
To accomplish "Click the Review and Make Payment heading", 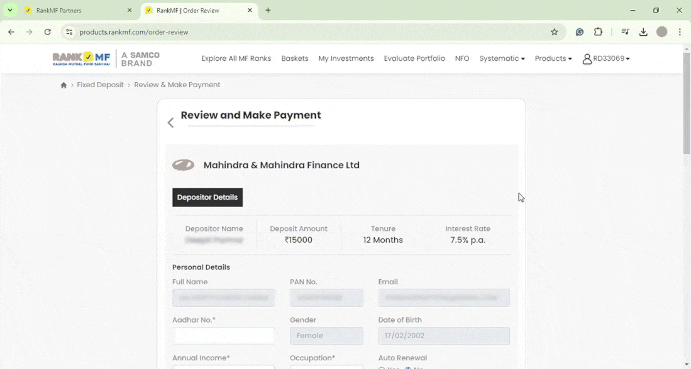I will pyautogui.click(x=251, y=115).
